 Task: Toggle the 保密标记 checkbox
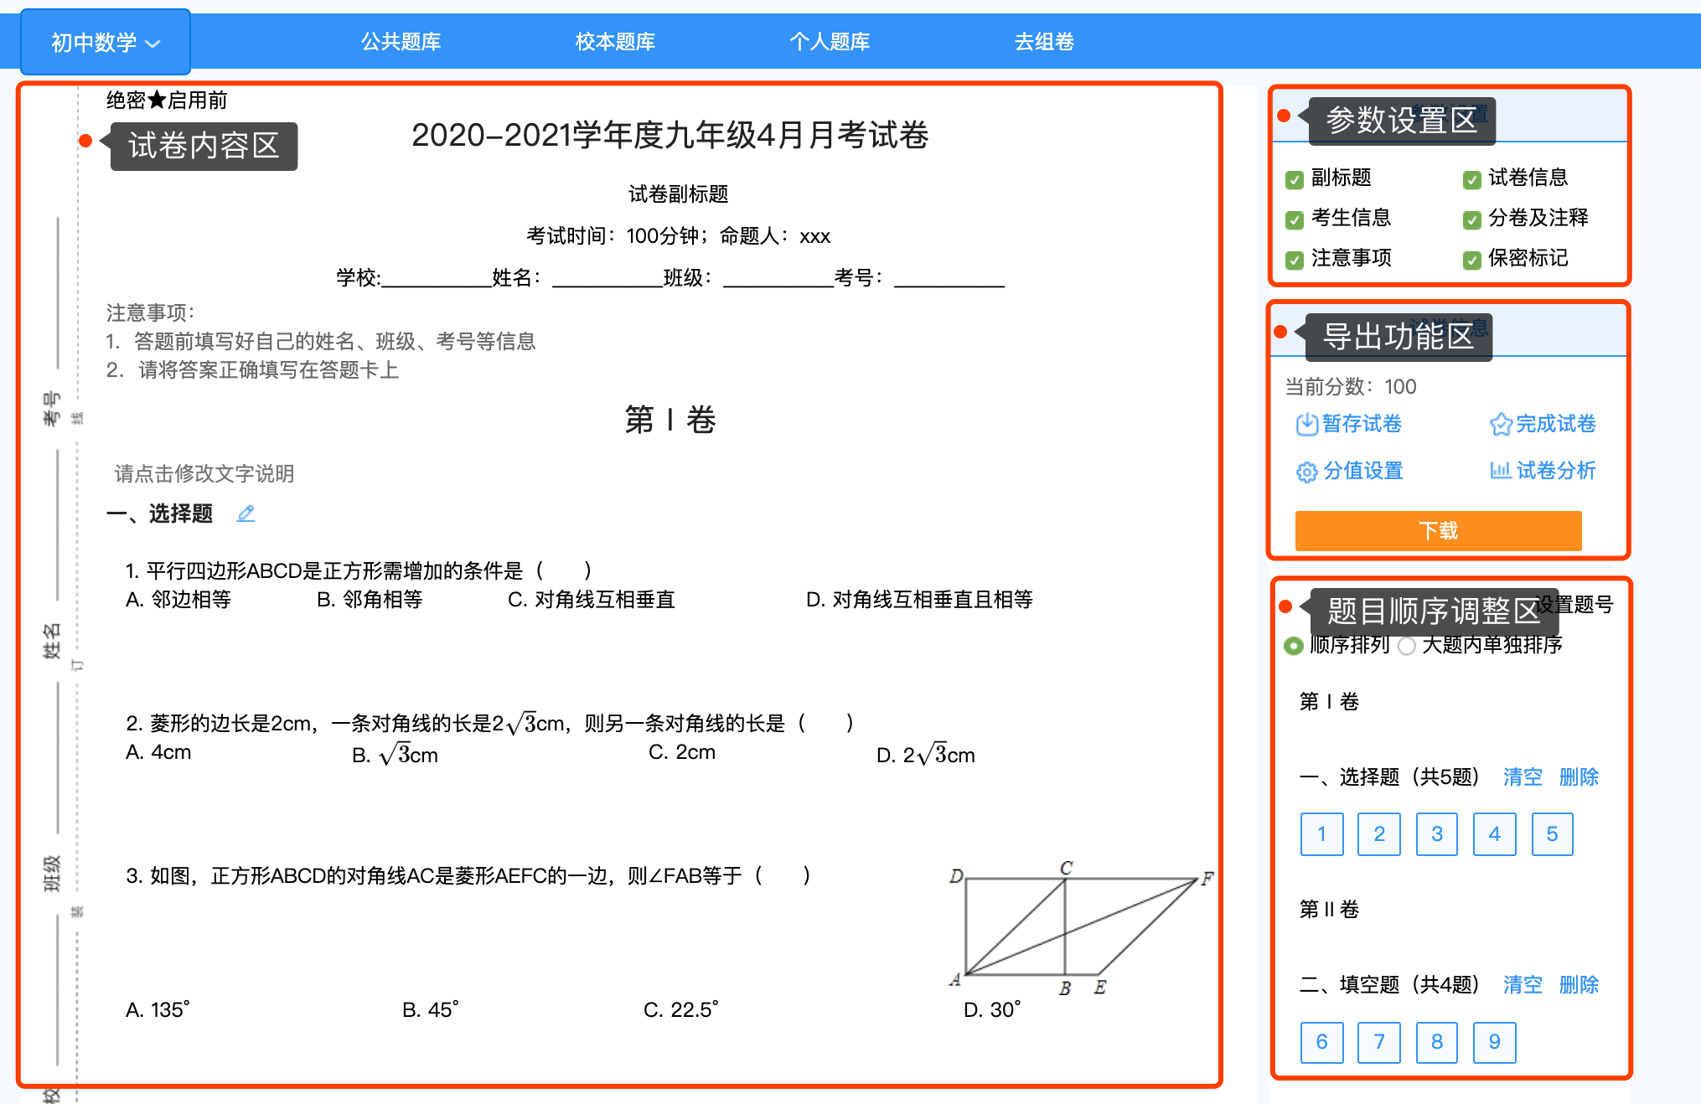(1471, 260)
